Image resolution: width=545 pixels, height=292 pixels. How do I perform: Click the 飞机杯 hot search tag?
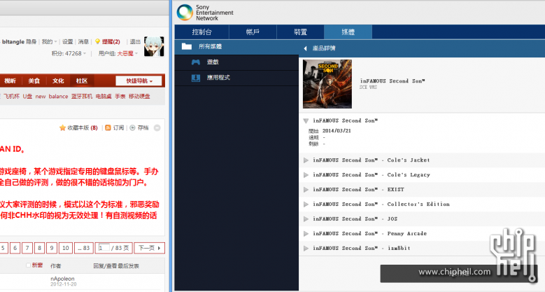tap(11, 97)
